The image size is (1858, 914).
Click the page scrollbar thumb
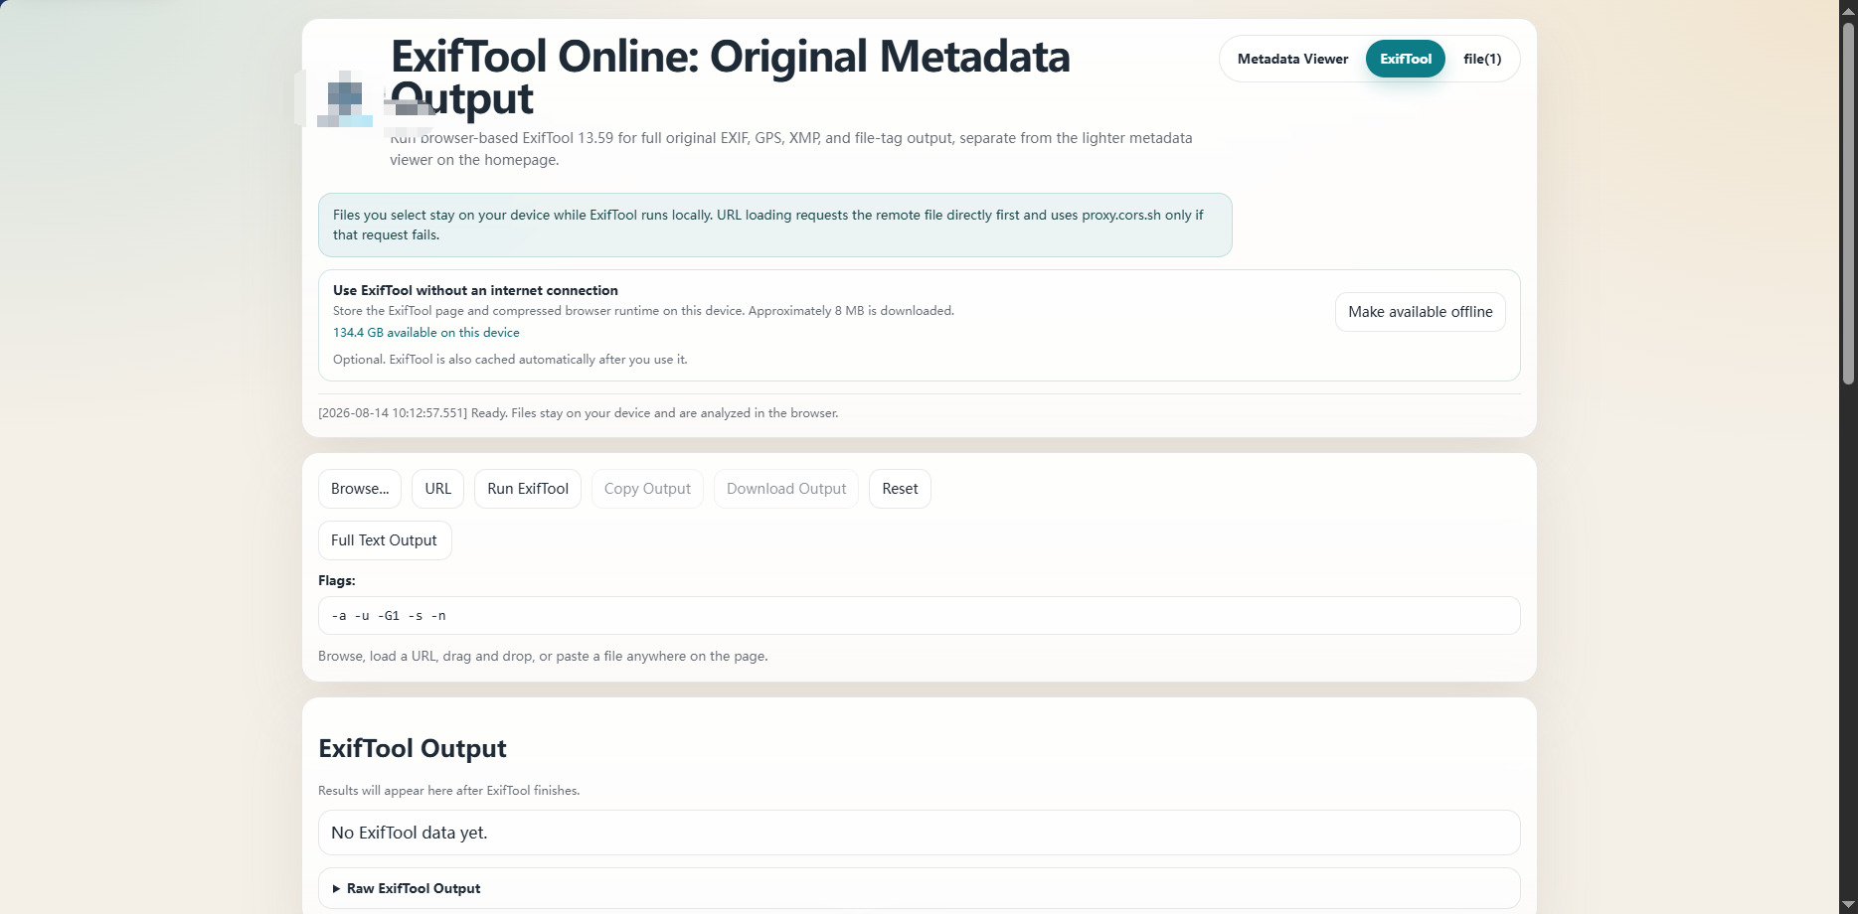click(1848, 203)
